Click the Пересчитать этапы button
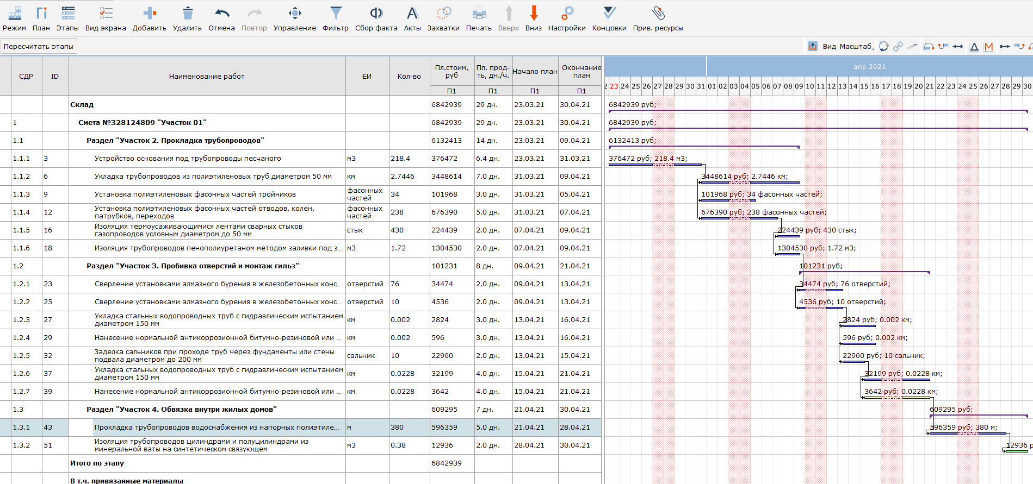 tap(39, 46)
